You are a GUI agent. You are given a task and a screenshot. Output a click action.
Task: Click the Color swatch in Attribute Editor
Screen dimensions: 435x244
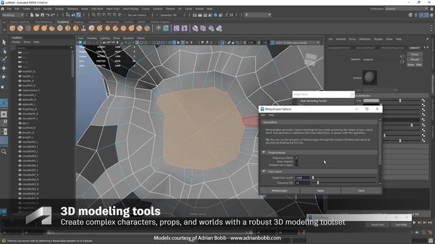[371, 101]
